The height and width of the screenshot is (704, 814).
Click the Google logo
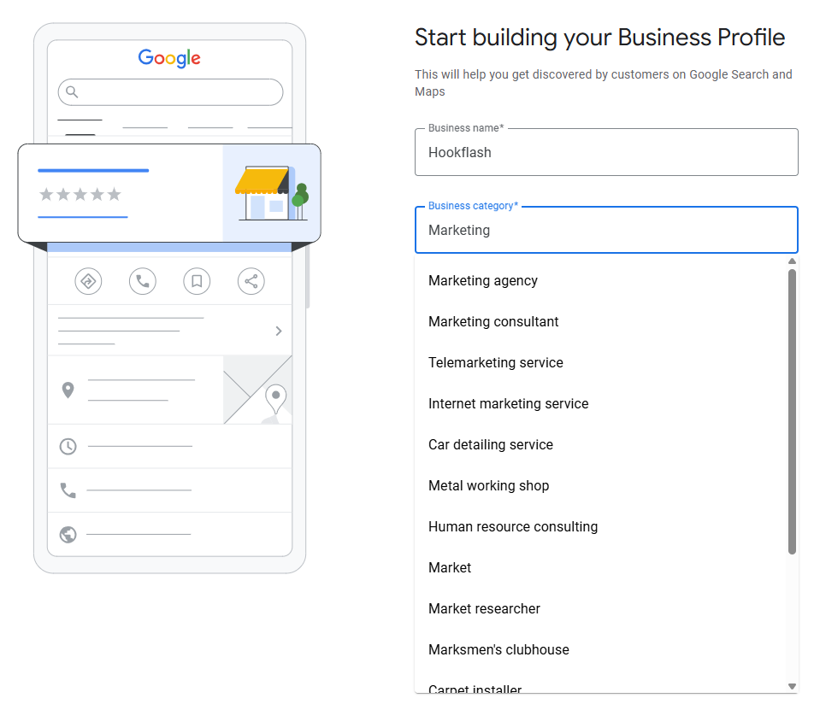[169, 58]
